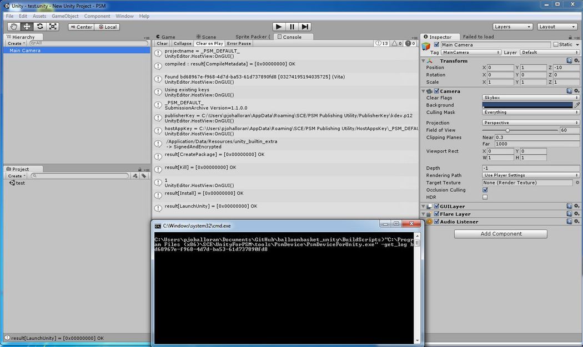Screen dimensions: 583x347
Task: Select the Rotate tool
Action: [39, 26]
